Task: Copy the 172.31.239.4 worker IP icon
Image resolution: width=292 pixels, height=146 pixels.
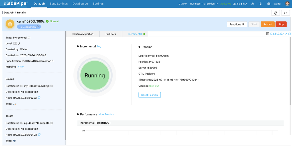Action: point(289,34)
